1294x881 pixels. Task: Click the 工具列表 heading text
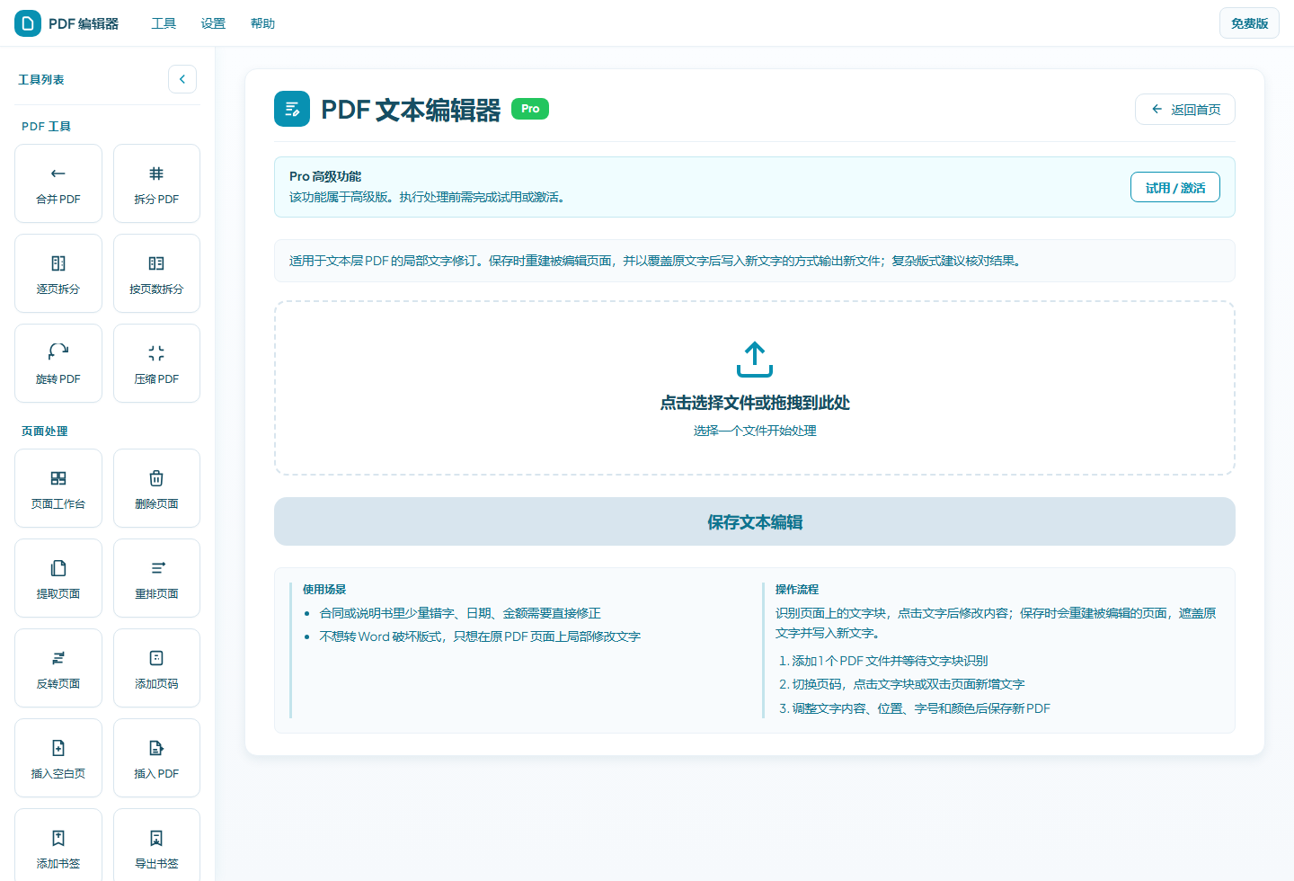41,79
